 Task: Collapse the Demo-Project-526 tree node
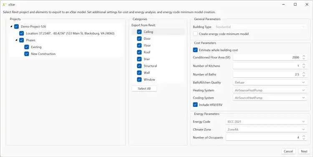[11, 27]
